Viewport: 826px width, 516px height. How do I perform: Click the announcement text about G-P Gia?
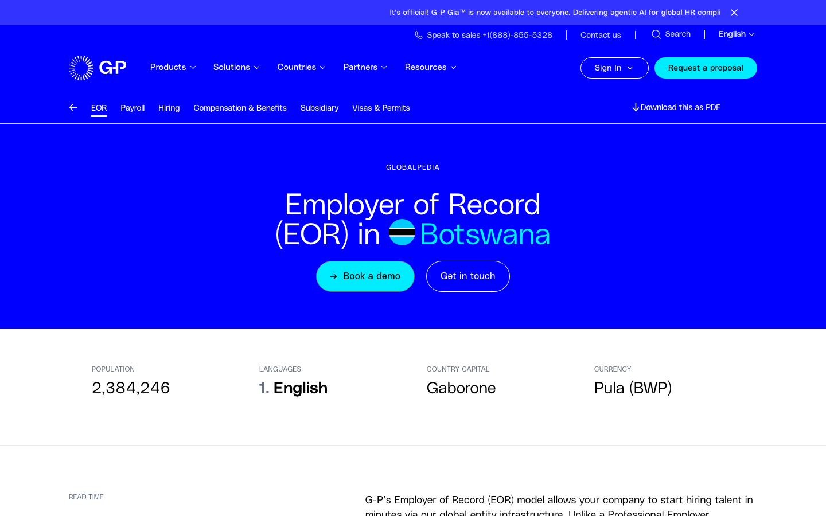(x=555, y=13)
